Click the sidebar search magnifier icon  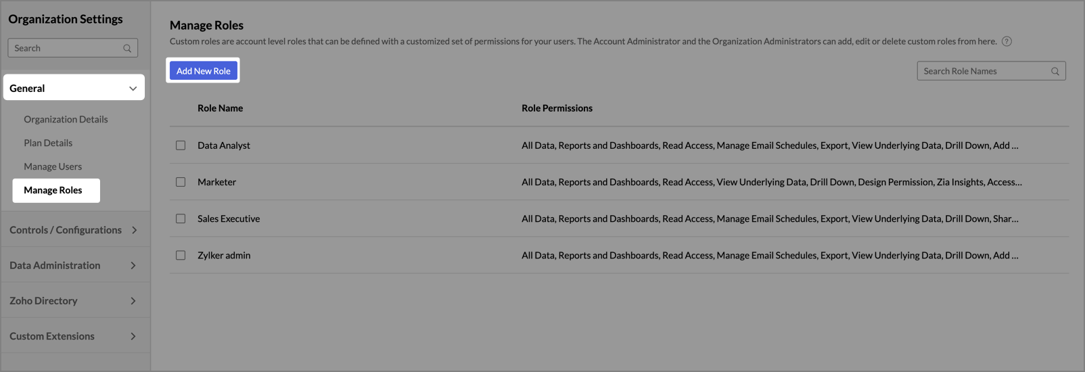tap(127, 48)
